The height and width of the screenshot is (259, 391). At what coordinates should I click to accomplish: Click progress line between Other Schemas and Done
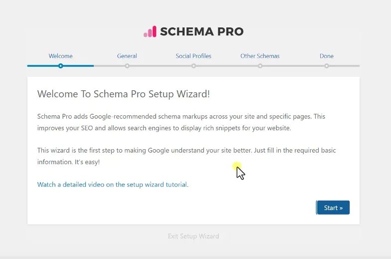click(x=293, y=66)
